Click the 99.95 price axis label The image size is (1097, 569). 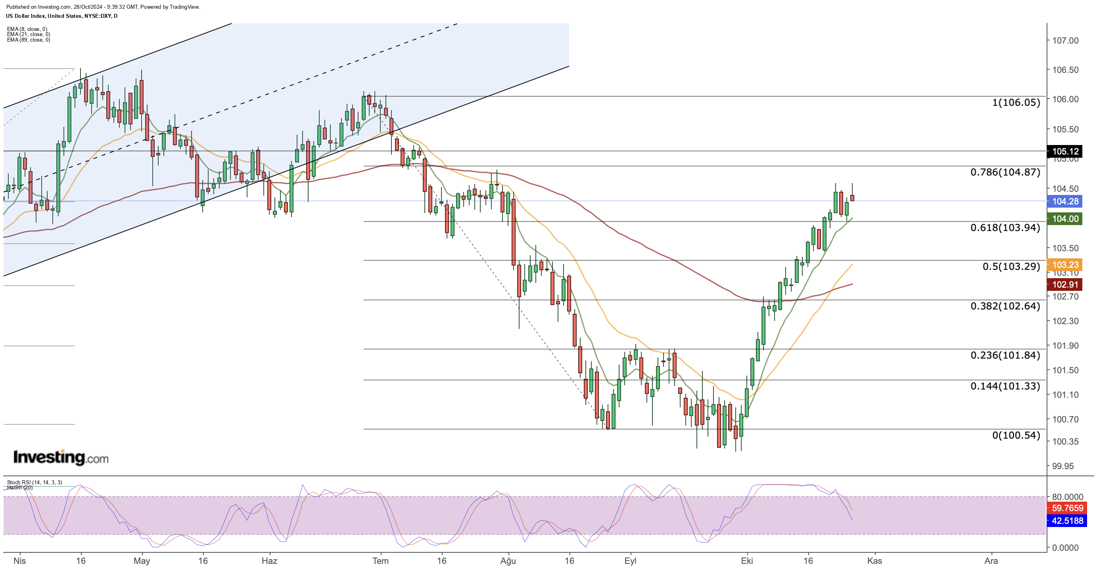(1063, 466)
